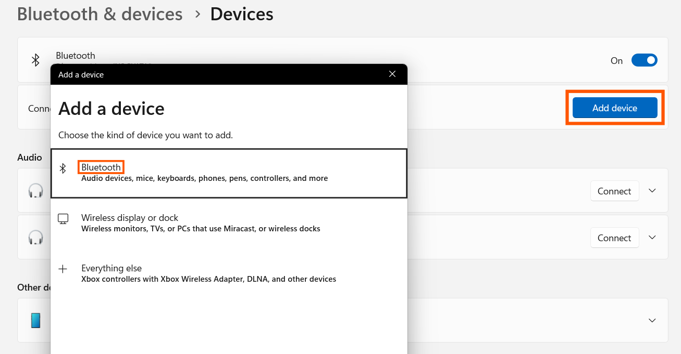Turn off the Bluetooth toggle

[645, 60]
